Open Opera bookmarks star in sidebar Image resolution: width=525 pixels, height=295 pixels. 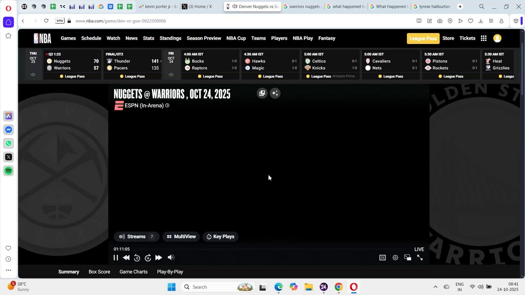click(8, 36)
